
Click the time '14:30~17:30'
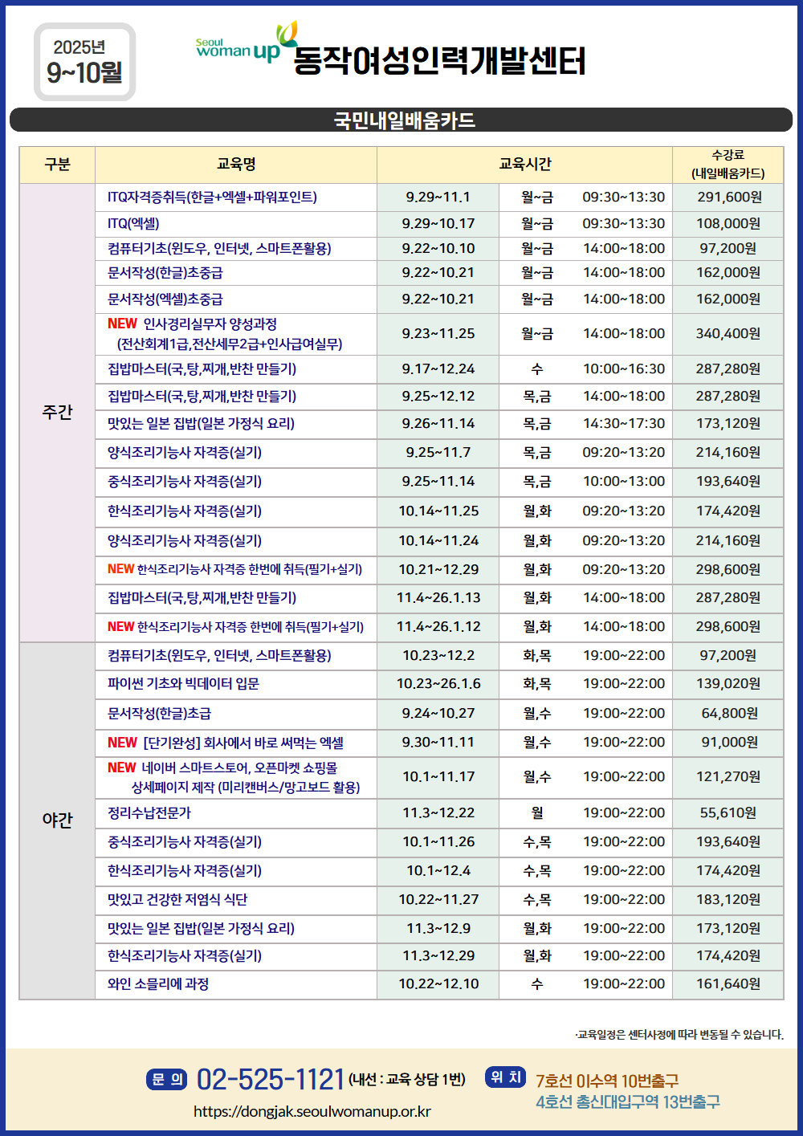tap(624, 424)
